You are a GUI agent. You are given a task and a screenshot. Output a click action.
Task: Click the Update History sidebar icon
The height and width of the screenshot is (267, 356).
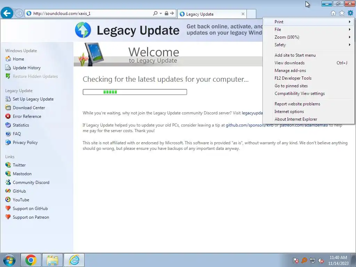(x=8, y=68)
